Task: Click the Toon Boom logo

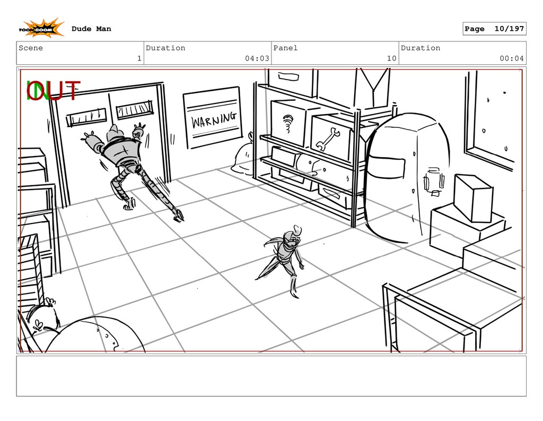Action: [x=42, y=29]
